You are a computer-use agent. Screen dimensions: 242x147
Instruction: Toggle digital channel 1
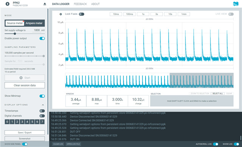pos(12,122)
